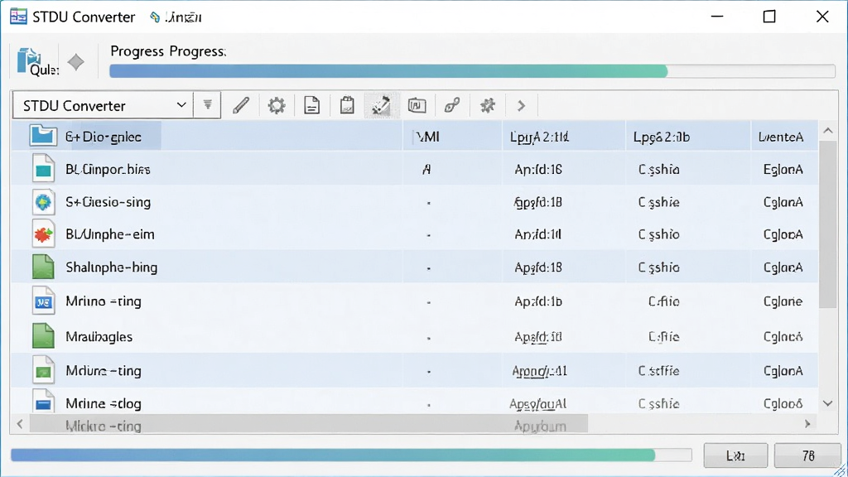This screenshot has width=848, height=477.
Task: Click the blue file icon of Mciıne =ślog
Action: click(43, 402)
